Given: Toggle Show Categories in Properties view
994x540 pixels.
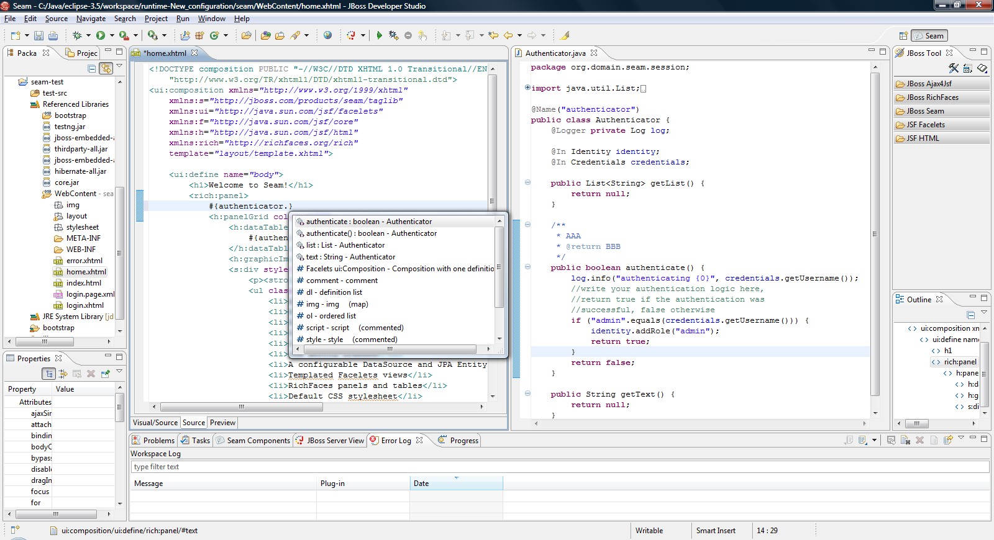Looking at the screenshot, I should [49, 374].
